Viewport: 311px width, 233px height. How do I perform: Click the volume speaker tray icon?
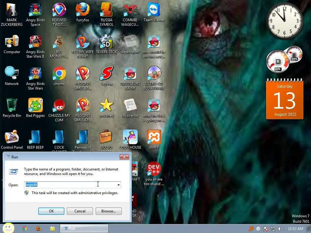(280, 229)
